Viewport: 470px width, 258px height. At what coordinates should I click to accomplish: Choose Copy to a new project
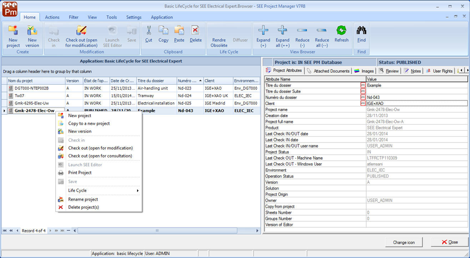pos(89,124)
